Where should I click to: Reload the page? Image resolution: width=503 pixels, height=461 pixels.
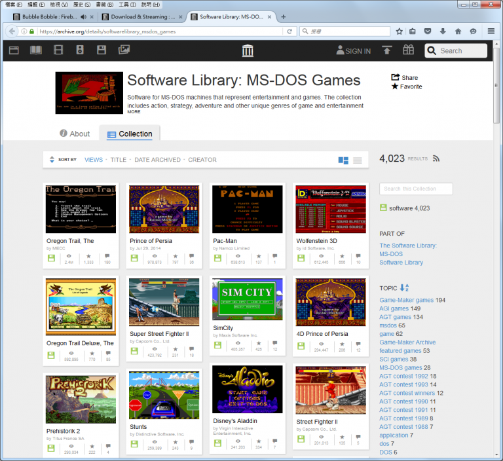tap(289, 31)
